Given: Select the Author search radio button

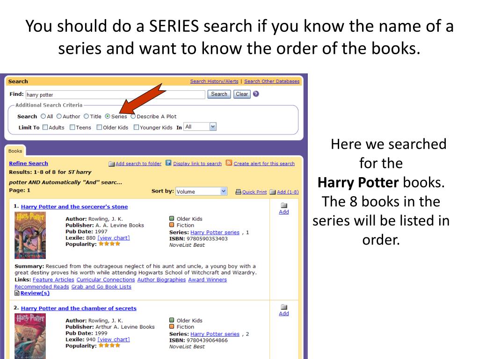Looking at the screenshot, I should [x=59, y=116].
